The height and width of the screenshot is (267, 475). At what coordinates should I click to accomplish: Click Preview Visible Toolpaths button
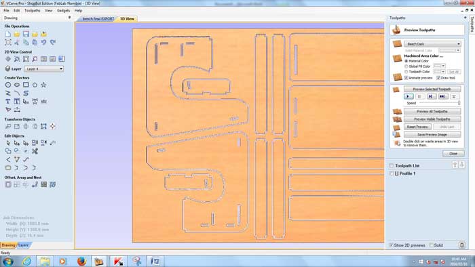[x=432, y=119]
